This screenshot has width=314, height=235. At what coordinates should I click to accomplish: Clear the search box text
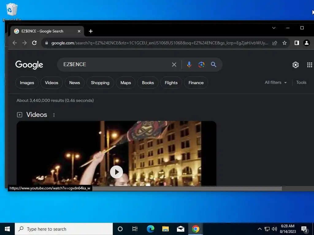(x=174, y=65)
